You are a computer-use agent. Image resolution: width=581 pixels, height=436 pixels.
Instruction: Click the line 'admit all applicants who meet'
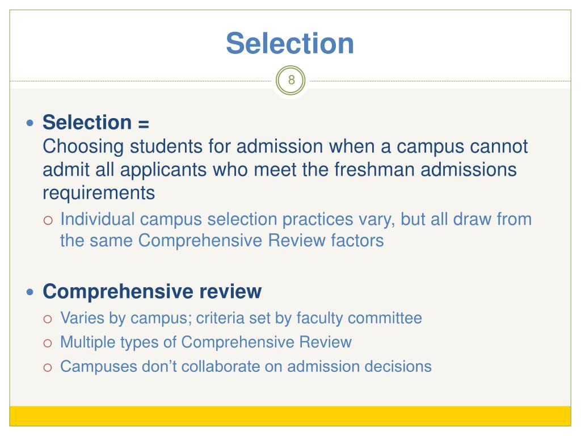click(x=280, y=170)
